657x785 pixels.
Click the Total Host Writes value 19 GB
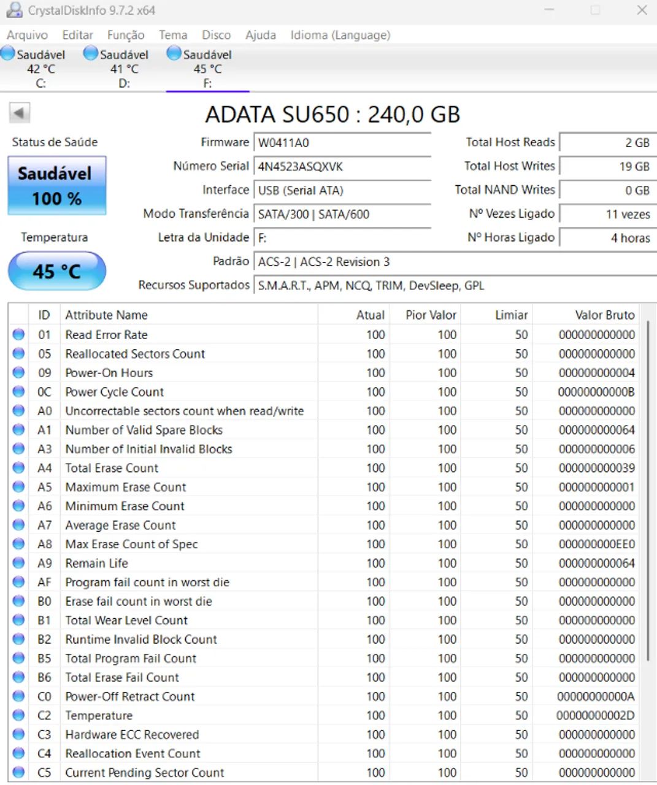coord(608,166)
